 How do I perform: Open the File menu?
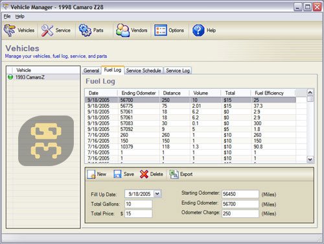tap(7, 16)
